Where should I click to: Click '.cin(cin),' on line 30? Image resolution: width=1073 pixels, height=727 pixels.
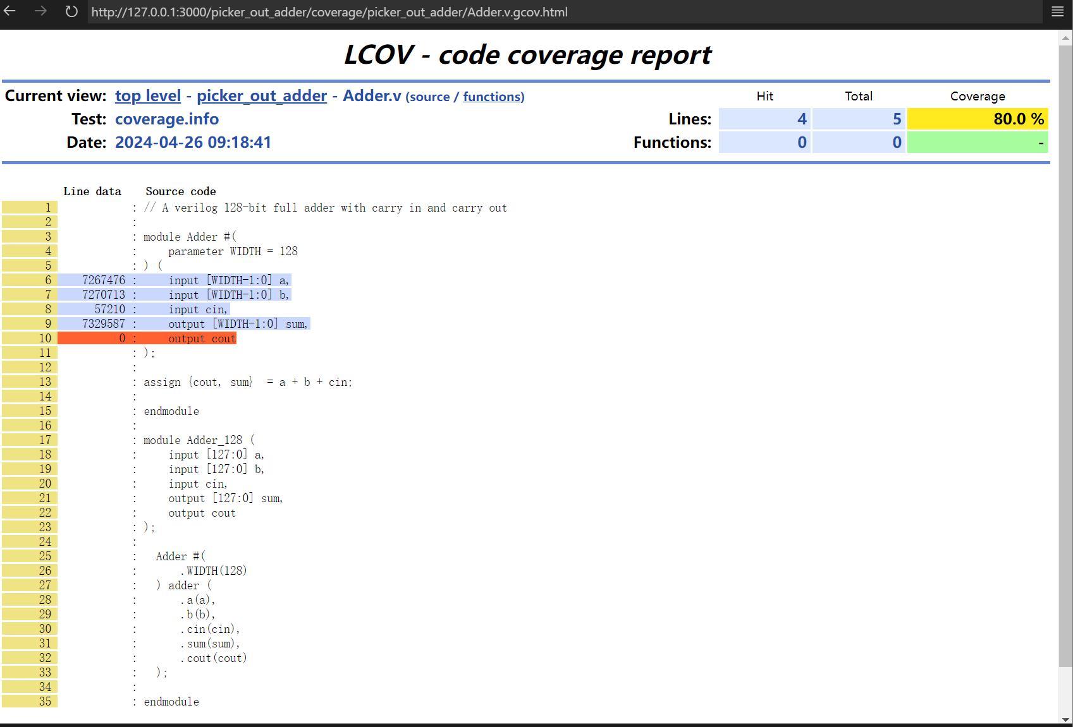(x=211, y=629)
